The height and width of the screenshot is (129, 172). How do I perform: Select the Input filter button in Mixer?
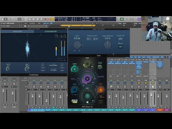(x=144, y=57)
